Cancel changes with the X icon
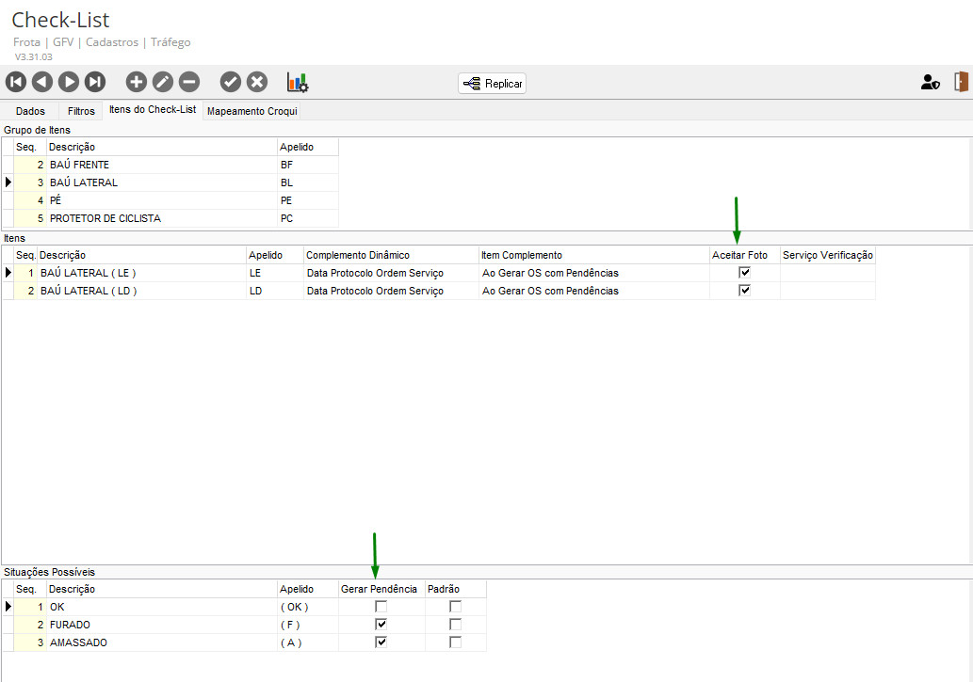 coord(257,82)
